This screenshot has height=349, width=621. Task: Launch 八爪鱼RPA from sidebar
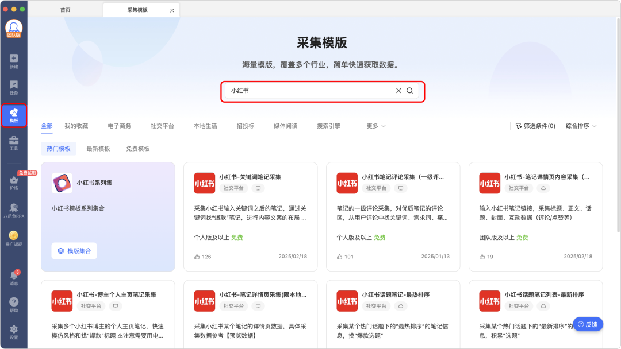(14, 211)
